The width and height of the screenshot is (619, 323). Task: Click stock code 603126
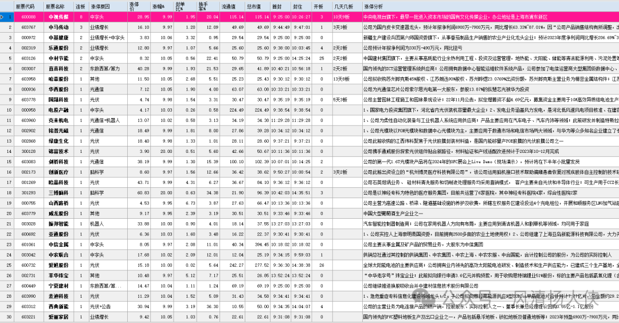[28, 58]
